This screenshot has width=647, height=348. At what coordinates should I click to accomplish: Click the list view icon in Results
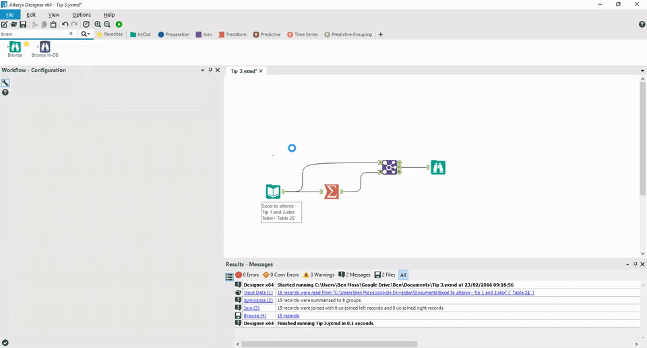[x=229, y=277]
